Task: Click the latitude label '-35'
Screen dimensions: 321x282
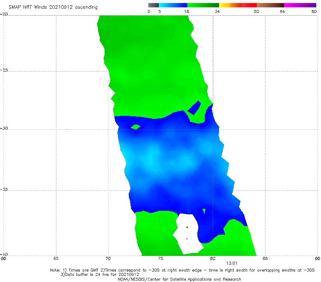Action: (4, 190)
